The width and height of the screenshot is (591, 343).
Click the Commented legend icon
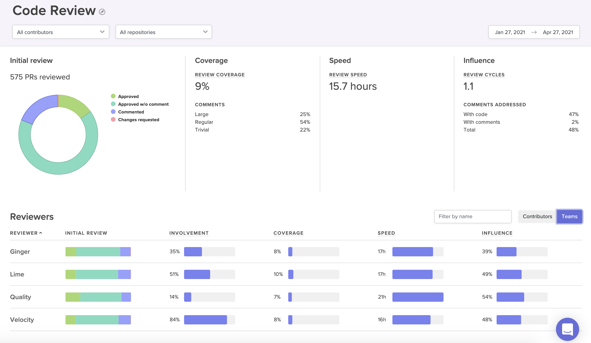coord(113,111)
